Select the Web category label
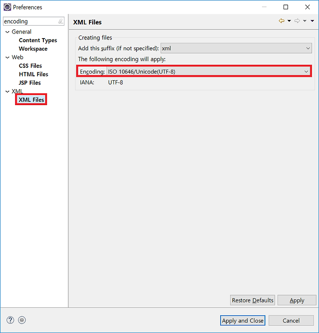This screenshot has width=319, height=333. [x=17, y=57]
